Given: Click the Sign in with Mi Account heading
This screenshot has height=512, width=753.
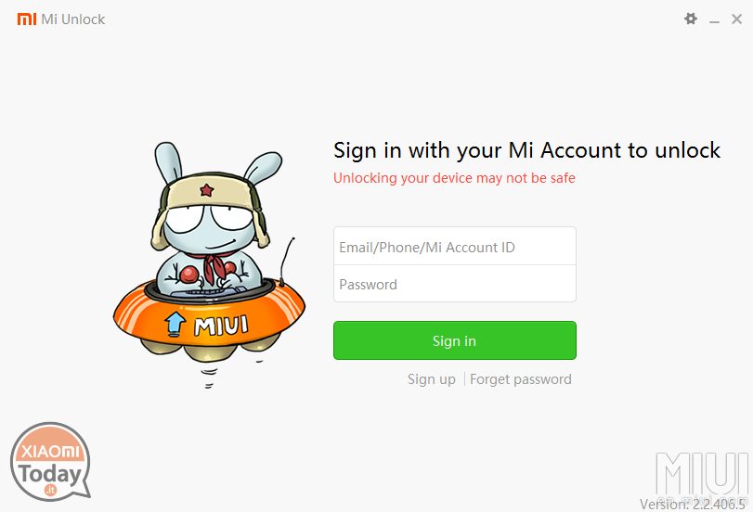Looking at the screenshot, I should [x=526, y=150].
